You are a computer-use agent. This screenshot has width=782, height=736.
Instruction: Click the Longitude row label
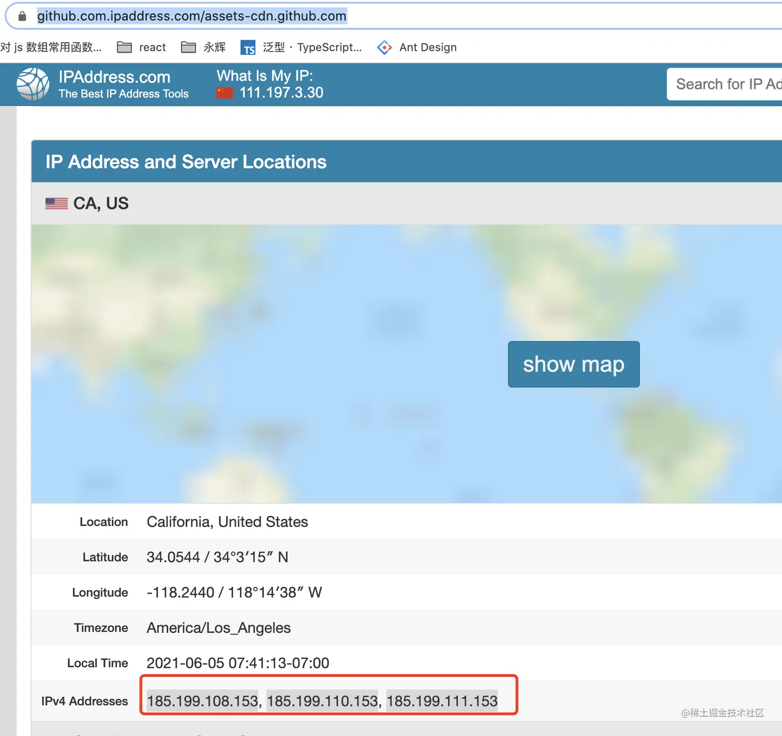point(100,593)
